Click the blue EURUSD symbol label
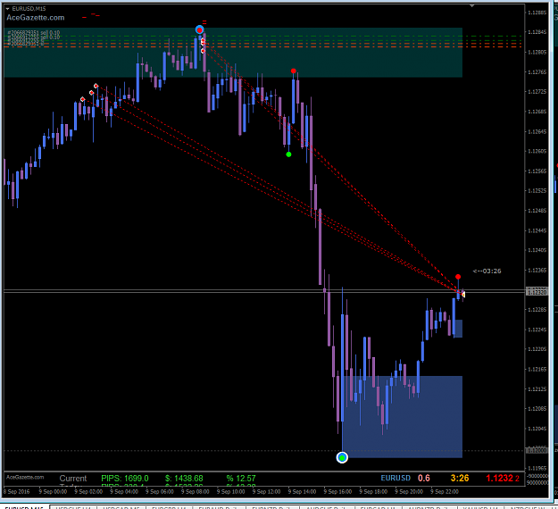Viewport: 558px width, 509px height. (x=396, y=478)
